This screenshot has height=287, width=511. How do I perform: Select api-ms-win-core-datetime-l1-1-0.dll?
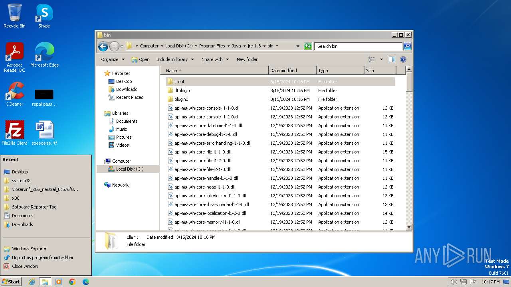point(280,126)
